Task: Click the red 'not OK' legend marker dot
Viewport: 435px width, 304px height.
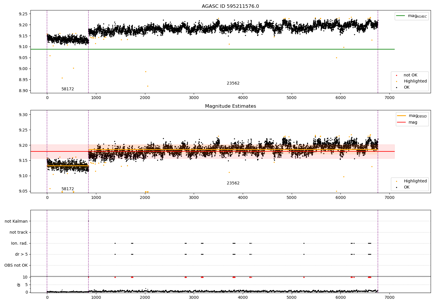Action: point(396,75)
